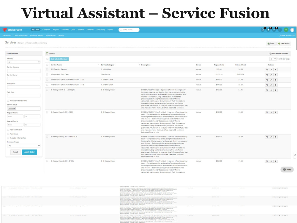Check the select-all services checkbox in header row
Viewport: 297px width, 223px height.
coord(47,65)
